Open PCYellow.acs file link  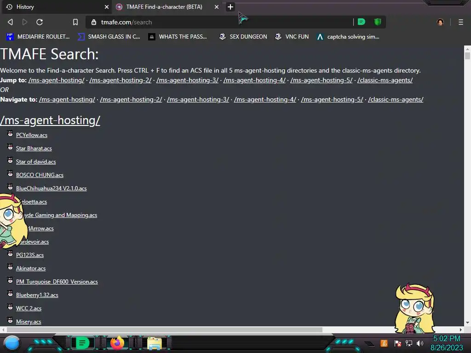[32, 135]
